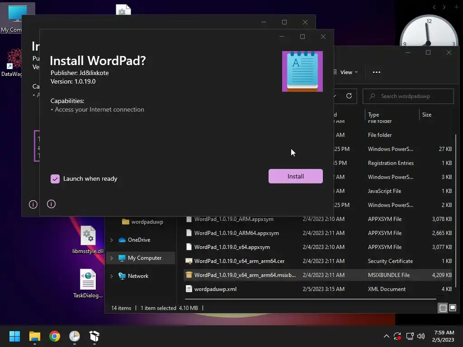Select the libmsstyle.dll desktop file
Viewport: 463px width, 347px height.
click(x=88, y=239)
